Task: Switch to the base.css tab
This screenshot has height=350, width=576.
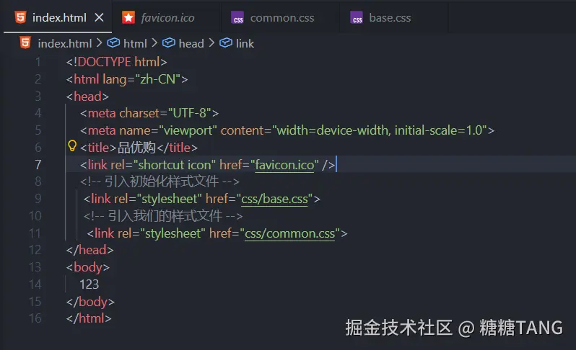Action: click(x=390, y=18)
